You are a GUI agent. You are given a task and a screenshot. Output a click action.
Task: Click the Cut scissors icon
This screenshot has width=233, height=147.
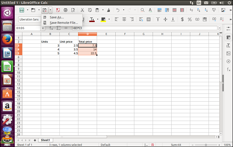point(82,10)
